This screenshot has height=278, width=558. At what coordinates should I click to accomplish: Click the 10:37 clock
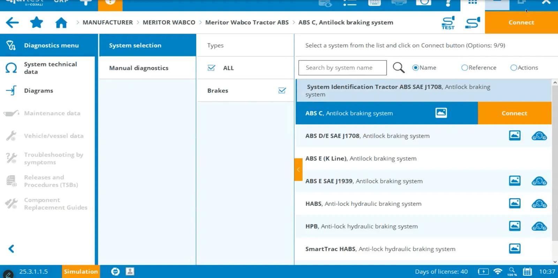[547, 271]
